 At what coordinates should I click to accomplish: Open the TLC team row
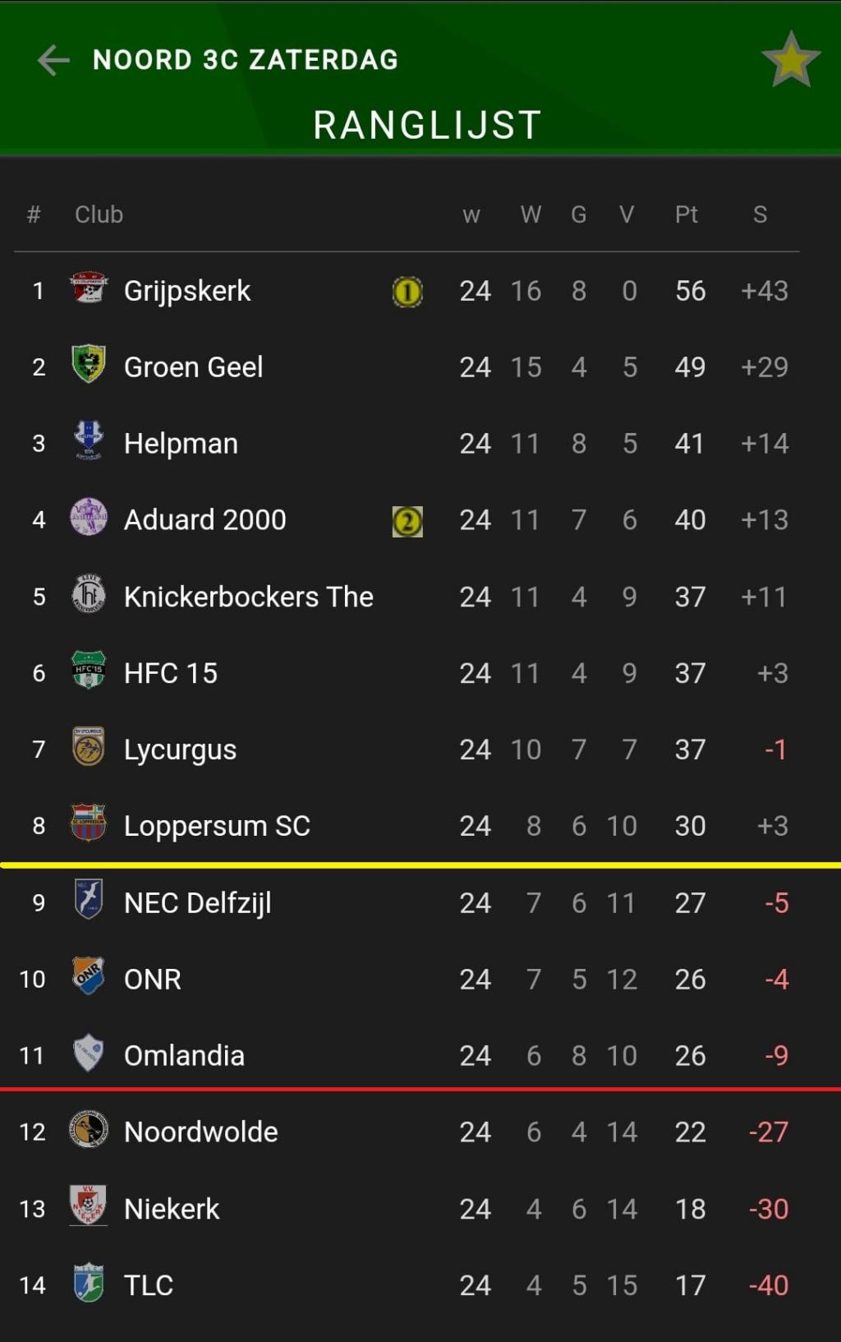(x=420, y=1284)
